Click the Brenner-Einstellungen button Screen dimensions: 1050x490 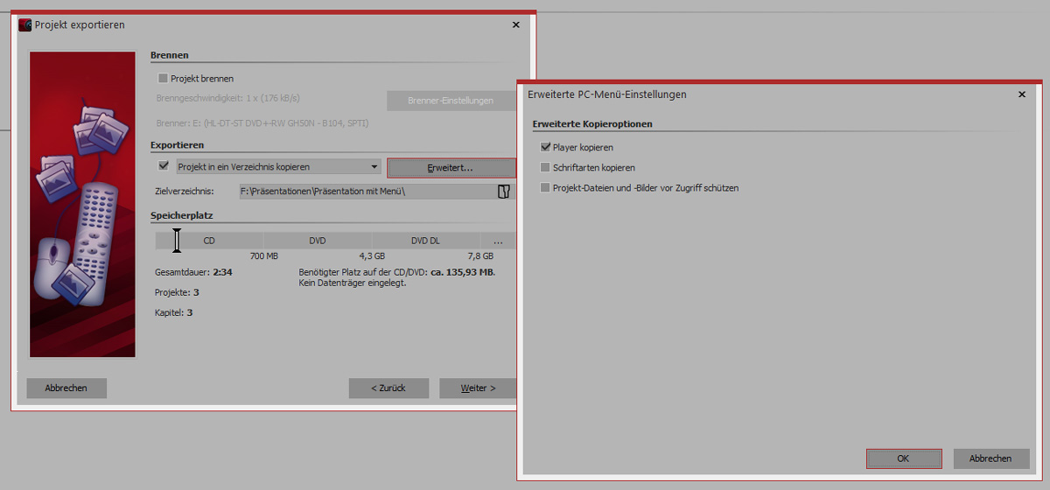point(451,101)
